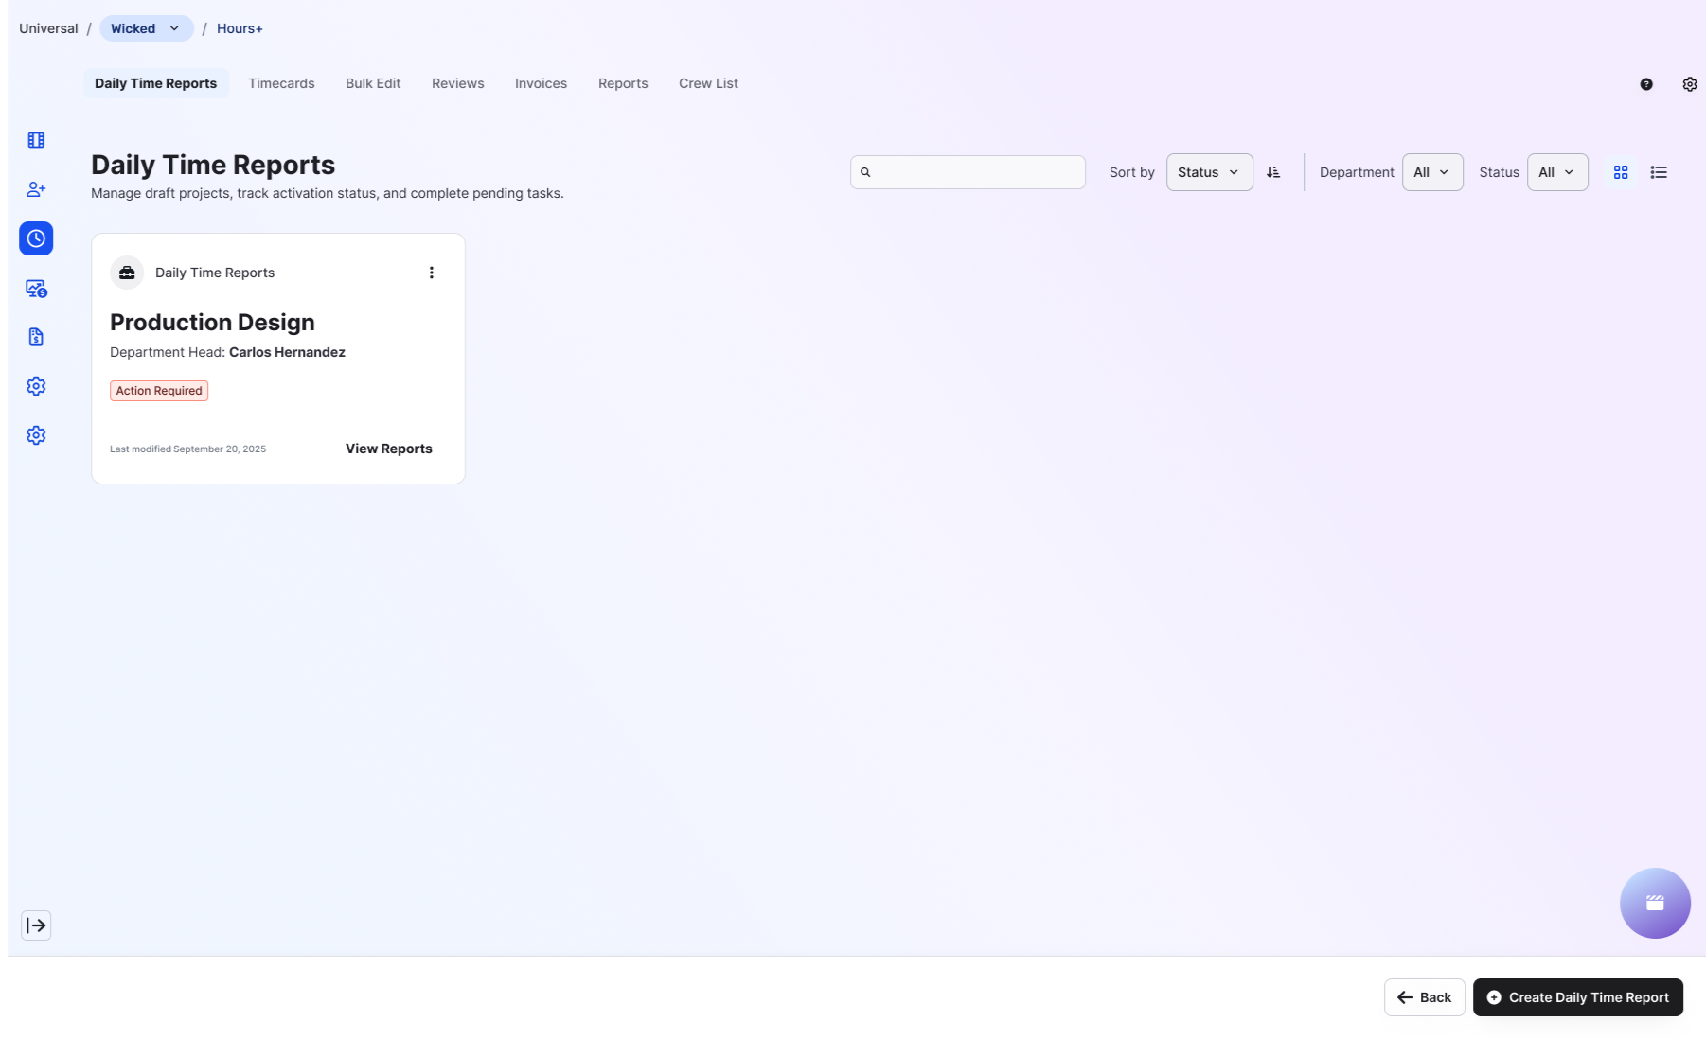This screenshot has height=1039, width=1706.
Task: Open the Wicked breadcrumb dropdown
Action: (145, 27)
